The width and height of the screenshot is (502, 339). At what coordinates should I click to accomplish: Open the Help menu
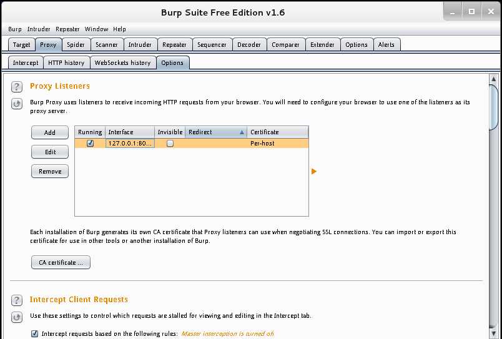[119, 29]
